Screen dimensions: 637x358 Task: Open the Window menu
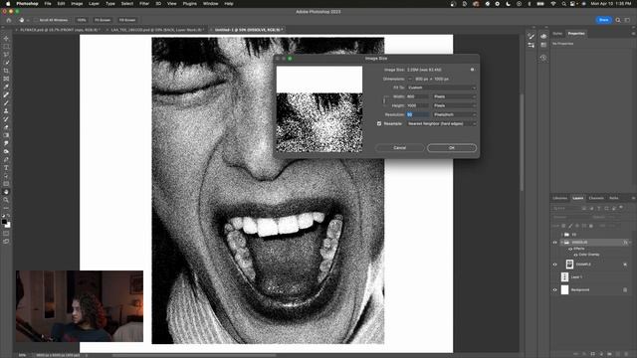(210, 4)
